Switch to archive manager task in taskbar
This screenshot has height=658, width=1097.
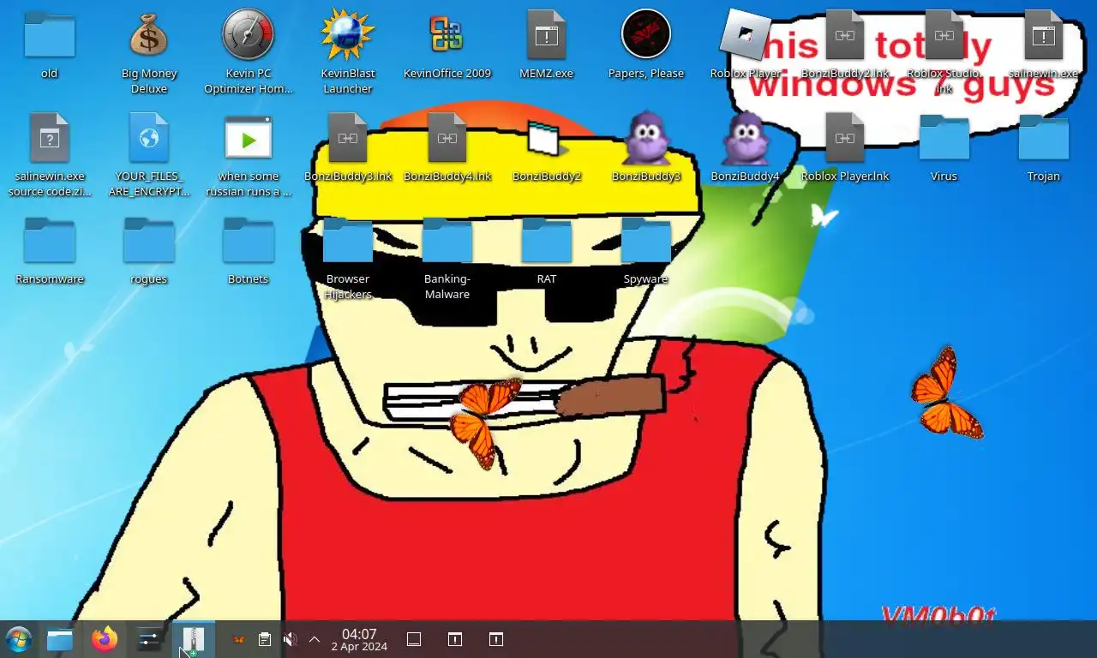194,639
